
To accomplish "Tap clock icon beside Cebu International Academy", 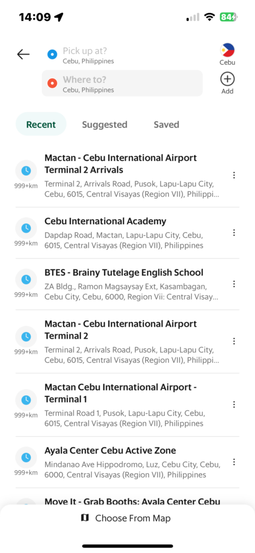I will 26,228.
